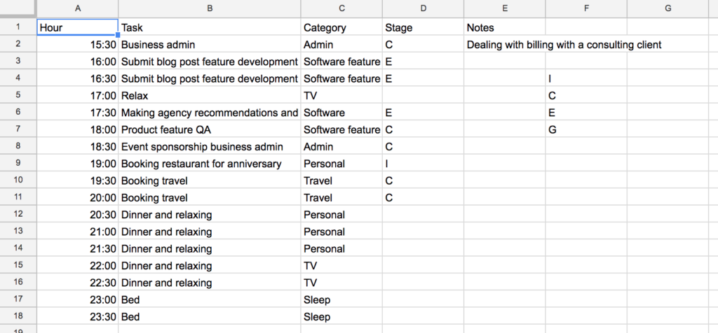Select row 5 header

18,95
